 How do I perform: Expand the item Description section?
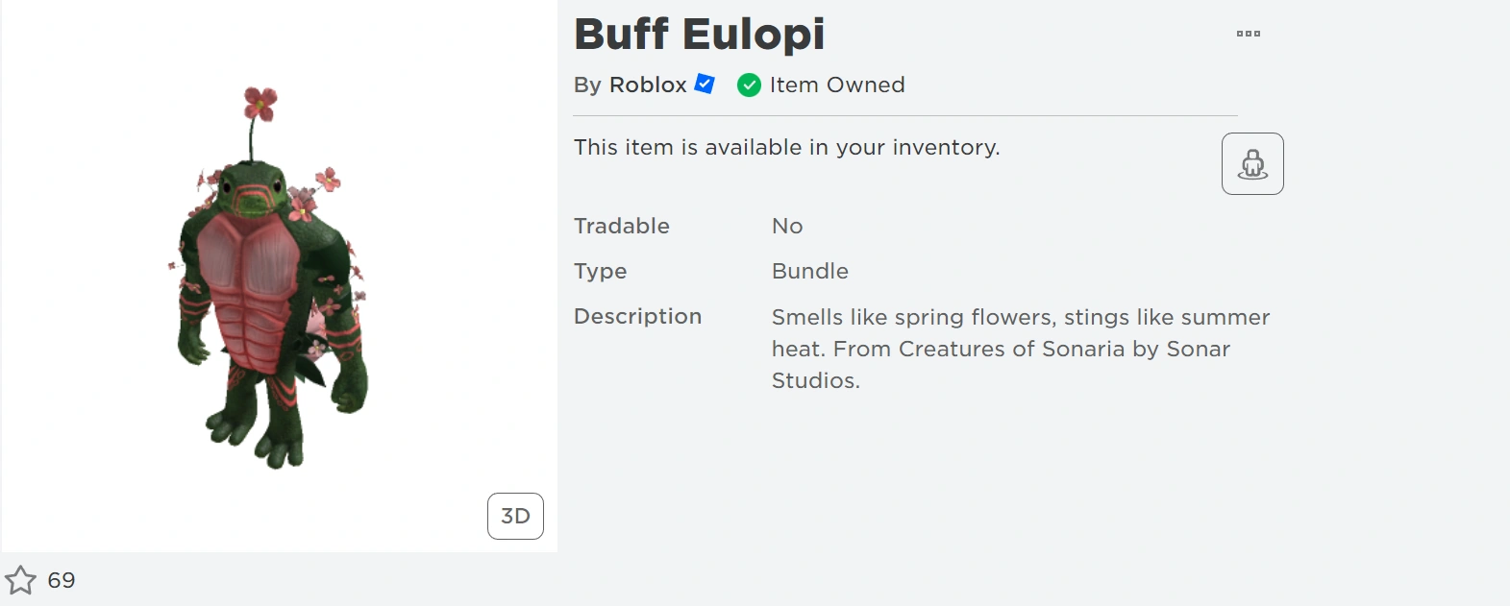[637, 316]
